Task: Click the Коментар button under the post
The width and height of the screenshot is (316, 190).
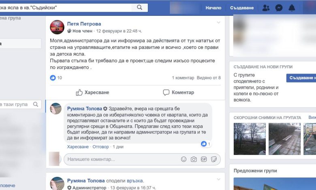Action: click(179, 93)
